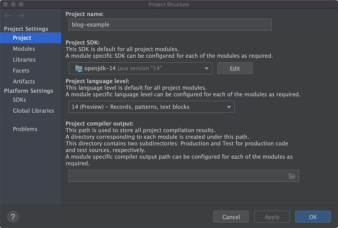
Task: Click the browse folder icon for compiler output
Action: tap(292, 176)
